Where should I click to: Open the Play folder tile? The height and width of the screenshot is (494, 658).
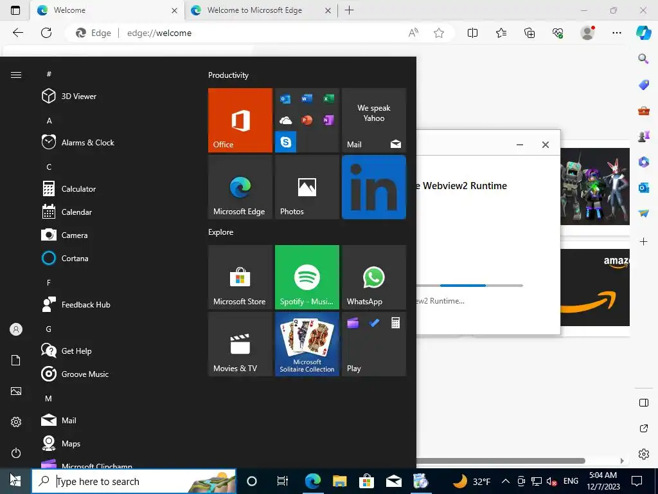(x=374, y=344)
